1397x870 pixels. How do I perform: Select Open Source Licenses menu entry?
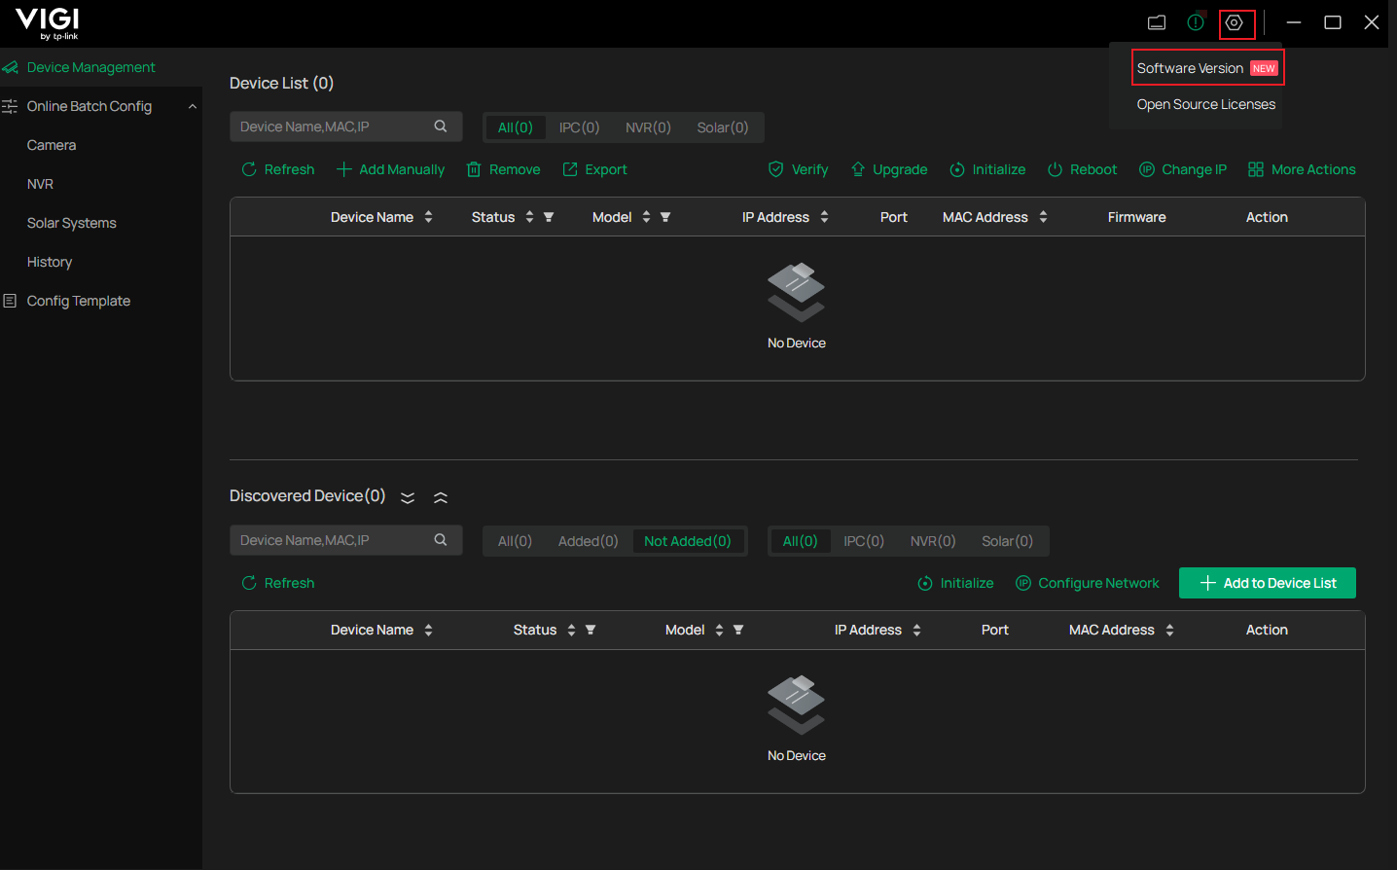1206,104
